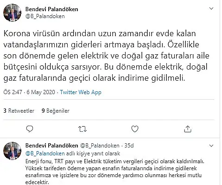Expand reply tweet options chevron
Viewport: 222px width, 185px height.
211,146
